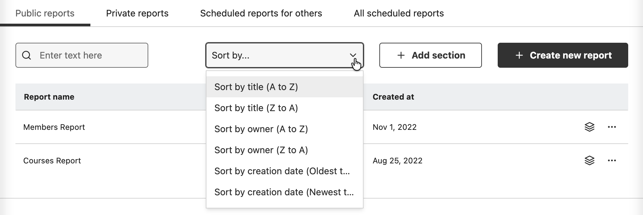Viewport: 643px width, 215px height.
Task: Click the search magnifier icon
Action: 27,55
